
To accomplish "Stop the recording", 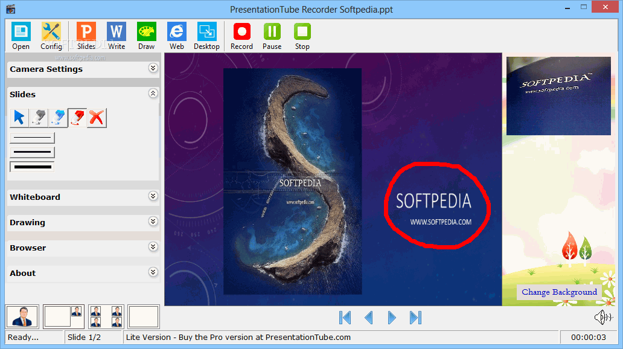I will 302,36.
